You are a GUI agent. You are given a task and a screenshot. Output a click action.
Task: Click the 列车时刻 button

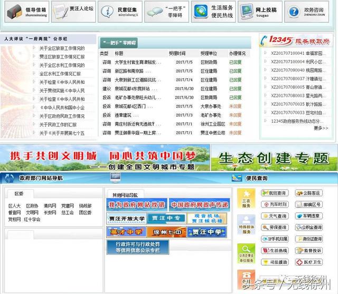[x=275, y=204]
